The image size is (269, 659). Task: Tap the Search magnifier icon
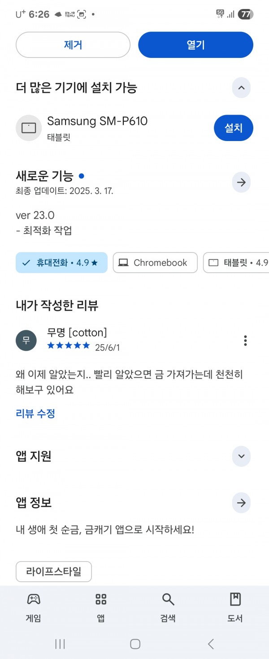point(168,599)
